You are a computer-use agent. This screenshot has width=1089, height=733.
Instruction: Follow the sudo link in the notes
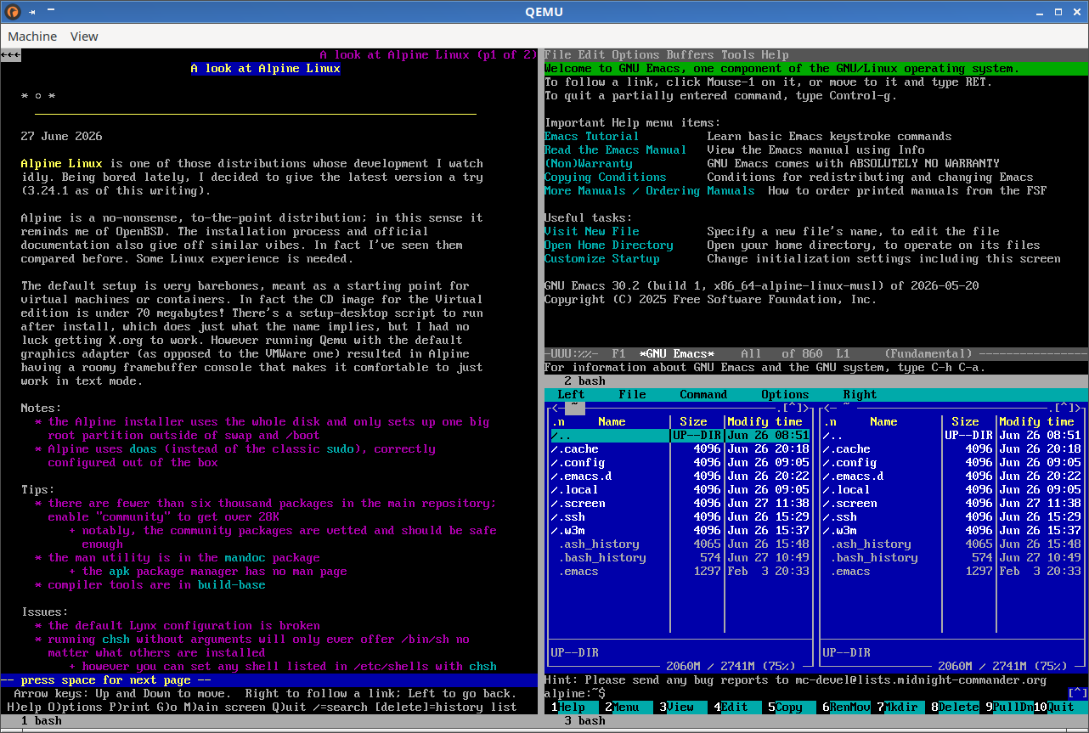coord(341,449)
